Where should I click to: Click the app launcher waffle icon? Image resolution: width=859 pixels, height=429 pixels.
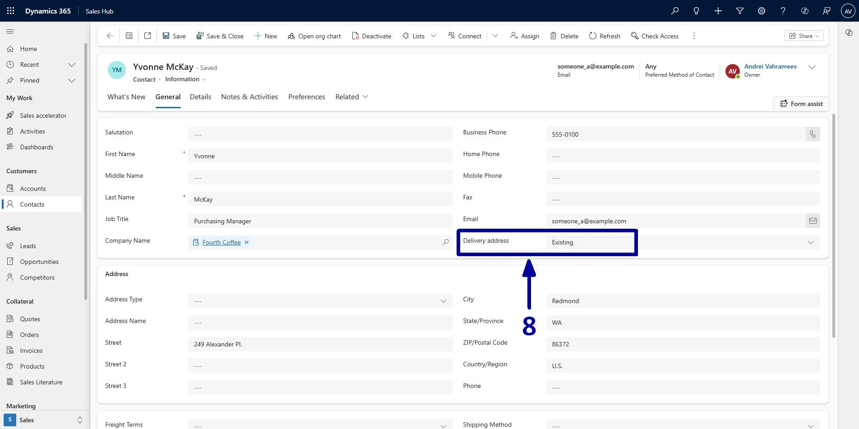11,11
